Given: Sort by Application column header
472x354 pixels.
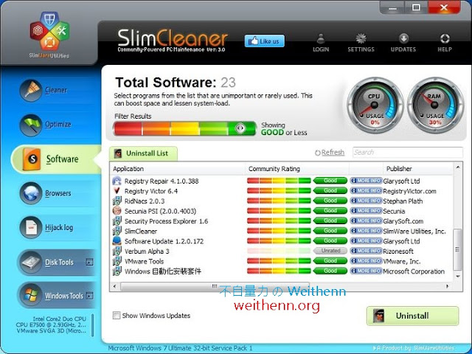Looking at the screenshot, I should (178, 169).
